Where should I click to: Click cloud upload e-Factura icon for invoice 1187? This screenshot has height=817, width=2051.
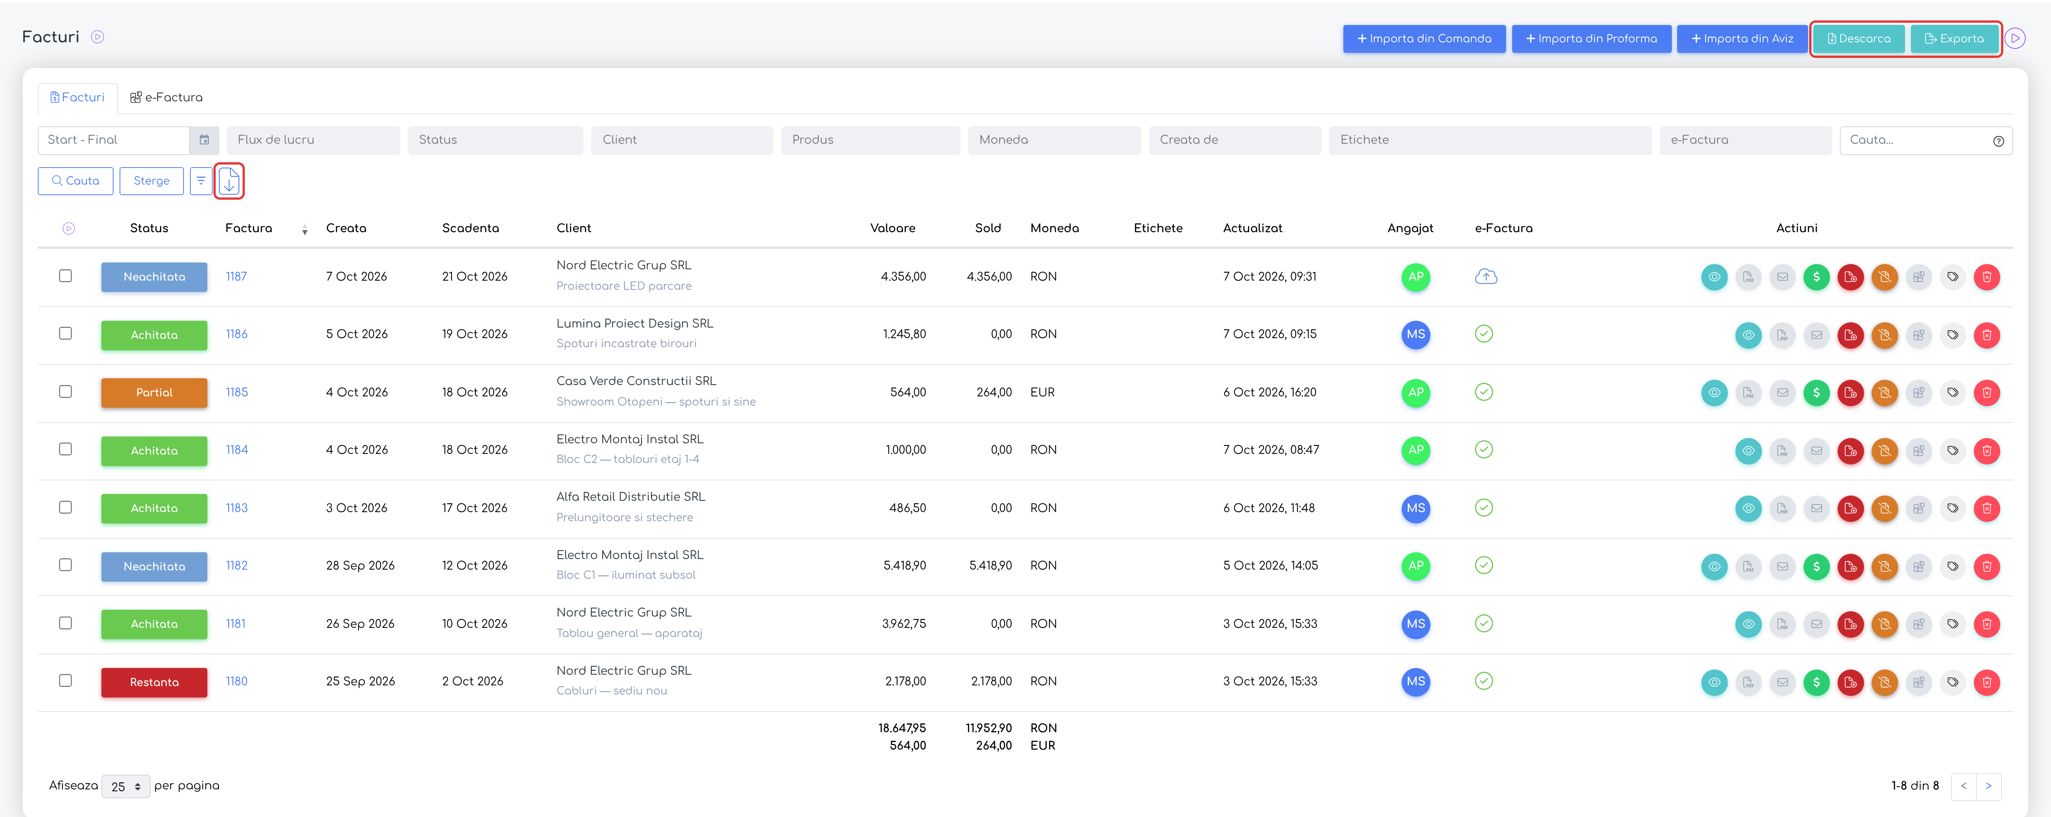1486,277
